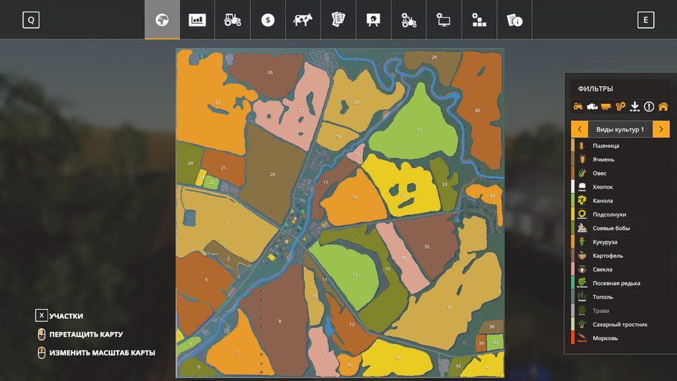Click the X Участки button
Image resolution: width=677 pixels, height=381 pixels.
(x=59, y=316)
